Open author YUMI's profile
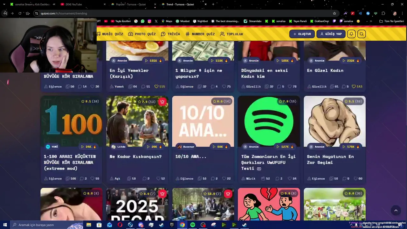Viewport: 407px width, 229px height. tap(52, 147)
